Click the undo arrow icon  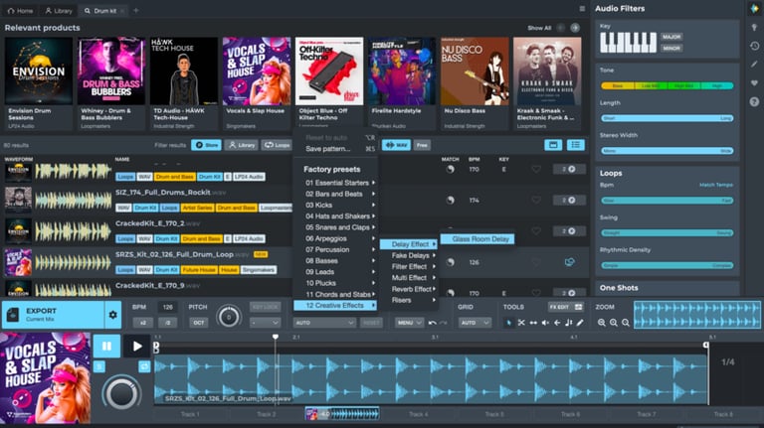click(x=432, y=323)
